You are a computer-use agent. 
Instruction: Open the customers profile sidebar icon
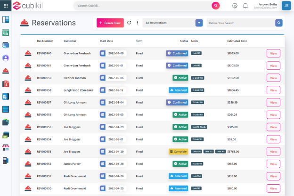click(x=6, y=58)
